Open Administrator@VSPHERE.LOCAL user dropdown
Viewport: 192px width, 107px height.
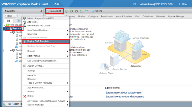pos(158,4)
